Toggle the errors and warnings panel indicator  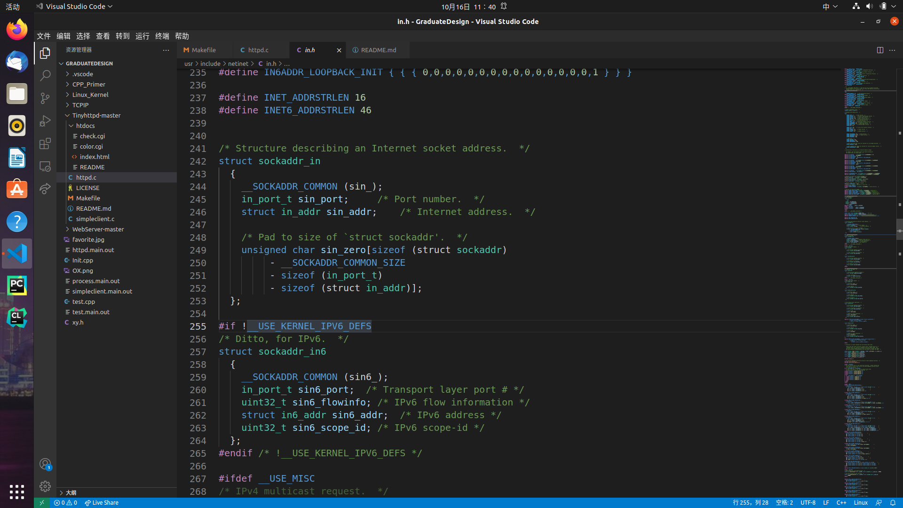[x=65, y=502]
